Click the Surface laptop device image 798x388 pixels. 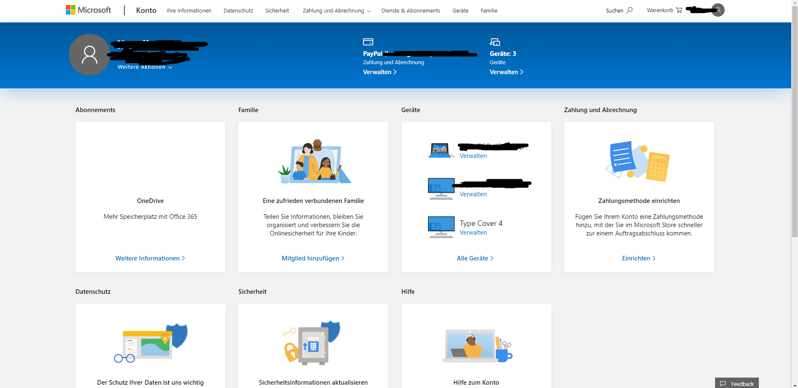(x=440, y=150)
